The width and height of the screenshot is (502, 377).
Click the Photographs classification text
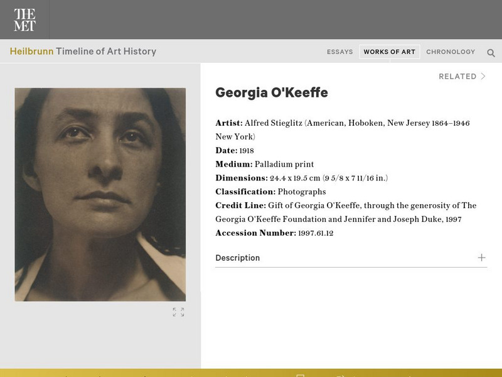(302, 192)
